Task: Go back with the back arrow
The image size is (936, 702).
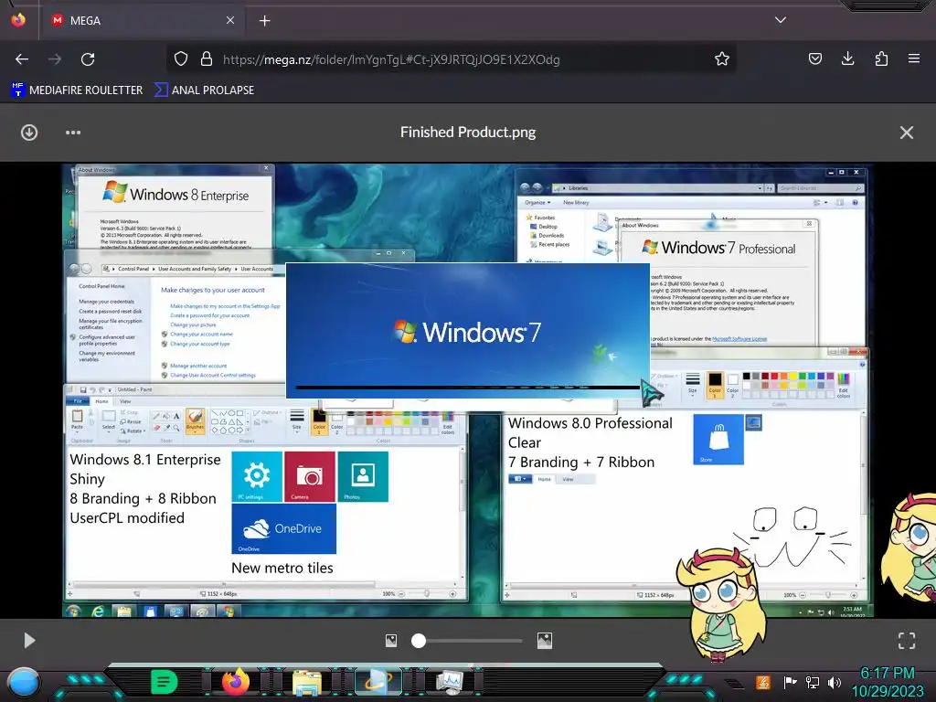Action: 22,59
